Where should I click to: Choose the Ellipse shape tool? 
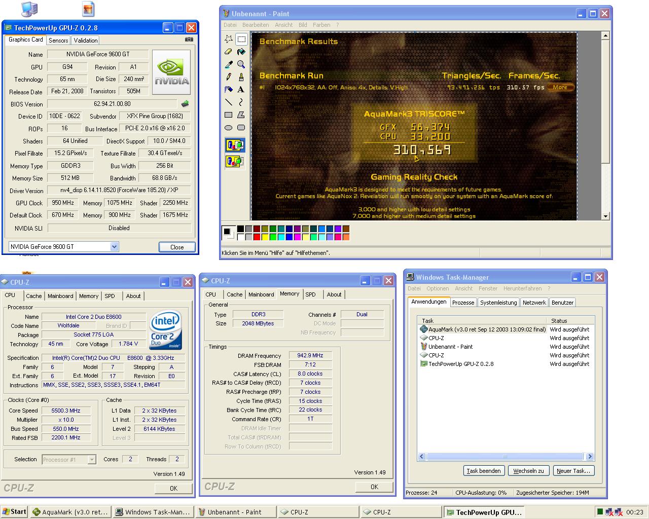[229, 128]
